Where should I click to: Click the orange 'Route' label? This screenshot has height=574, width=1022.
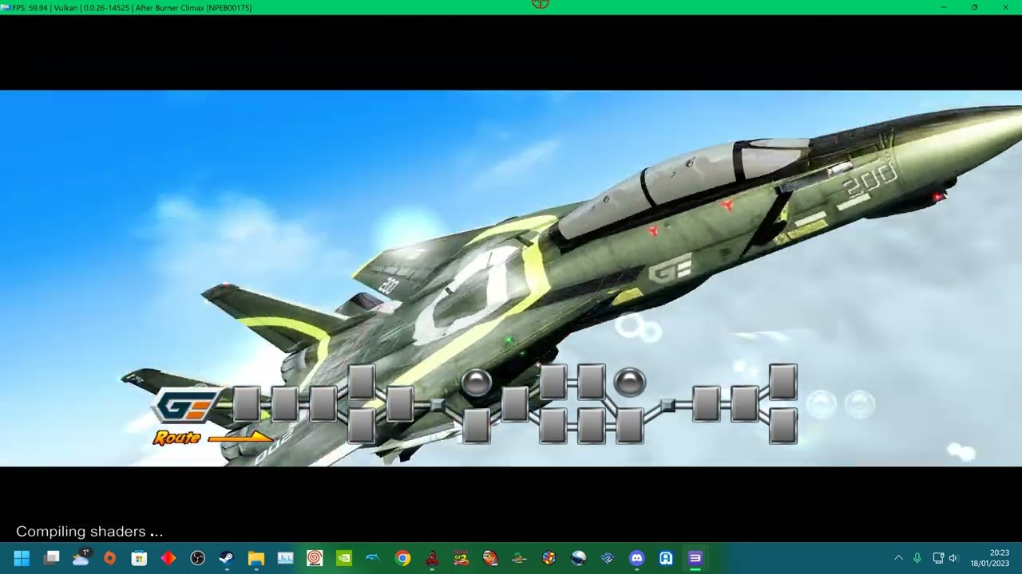176,438
